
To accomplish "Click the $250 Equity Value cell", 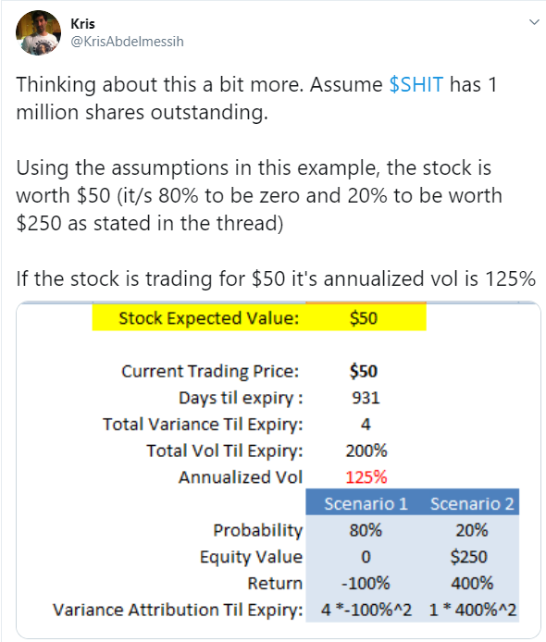I will tap(468, 556).
